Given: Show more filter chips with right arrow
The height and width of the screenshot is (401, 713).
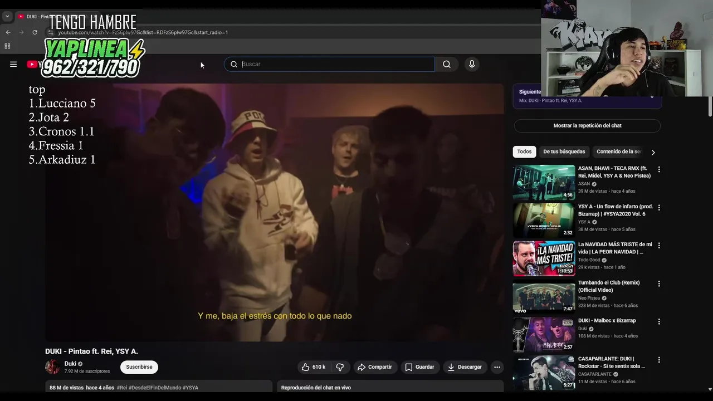Looking at the screenshot, I should pyautogui.click(x=653, y=152).
